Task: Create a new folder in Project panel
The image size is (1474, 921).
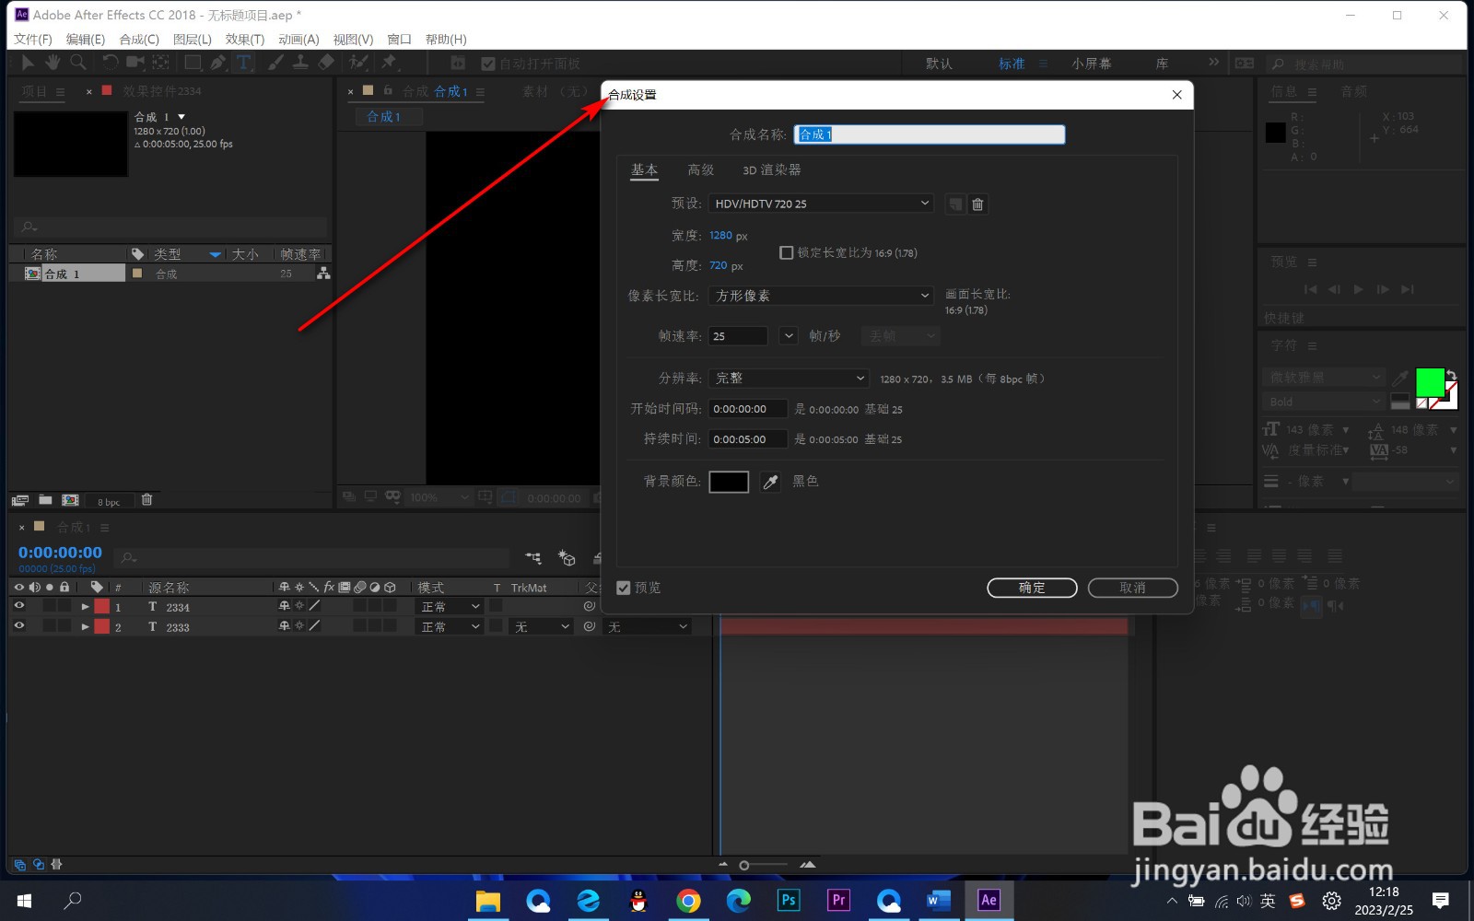Action: click(45, 500)
